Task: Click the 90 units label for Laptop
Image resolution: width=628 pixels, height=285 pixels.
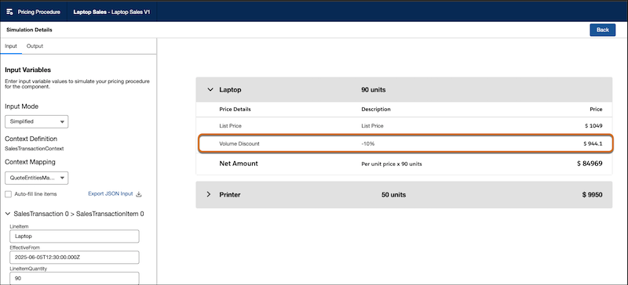Action: [374, 90]
